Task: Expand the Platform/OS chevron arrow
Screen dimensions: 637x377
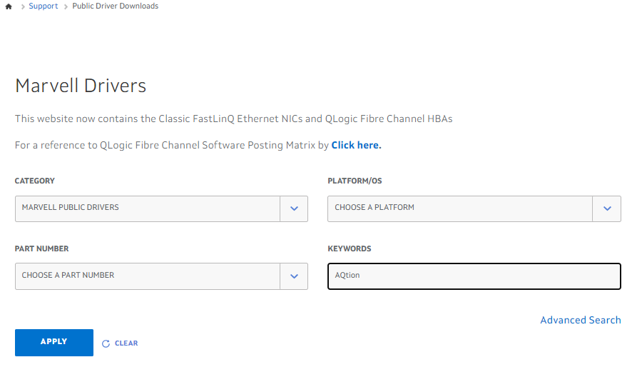Action: tap(607, 208)
